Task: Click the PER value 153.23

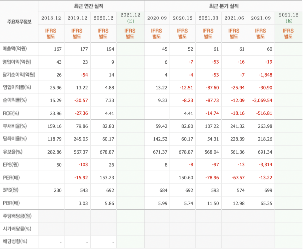Action: coord(107,178)
